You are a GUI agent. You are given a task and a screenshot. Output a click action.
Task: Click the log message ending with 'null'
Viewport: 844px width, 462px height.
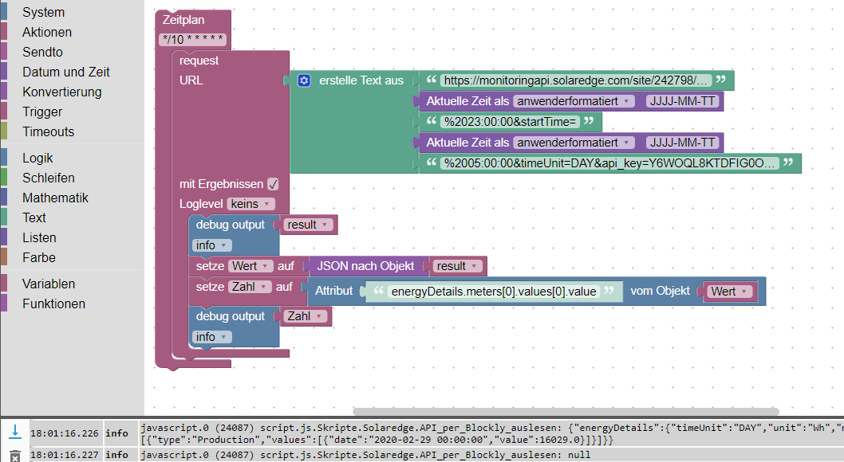365,455
